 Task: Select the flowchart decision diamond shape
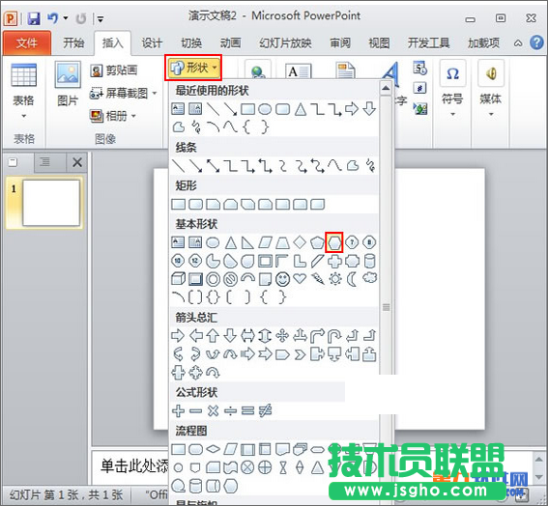point(213,449)
